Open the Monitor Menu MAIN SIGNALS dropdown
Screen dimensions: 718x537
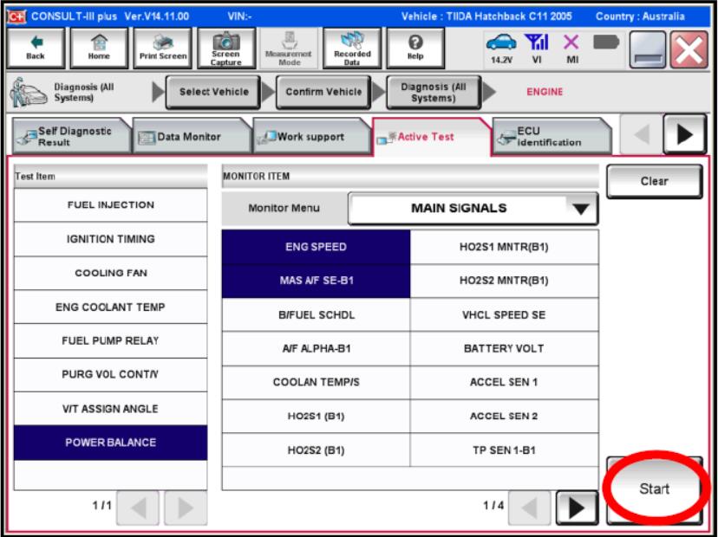click(473, 209)
